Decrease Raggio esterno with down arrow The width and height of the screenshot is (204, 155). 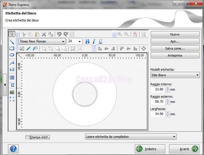[x=168, y=103]
